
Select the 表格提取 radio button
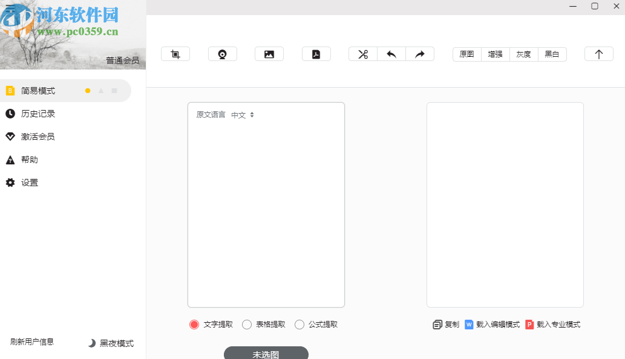[x=247, y=325]
